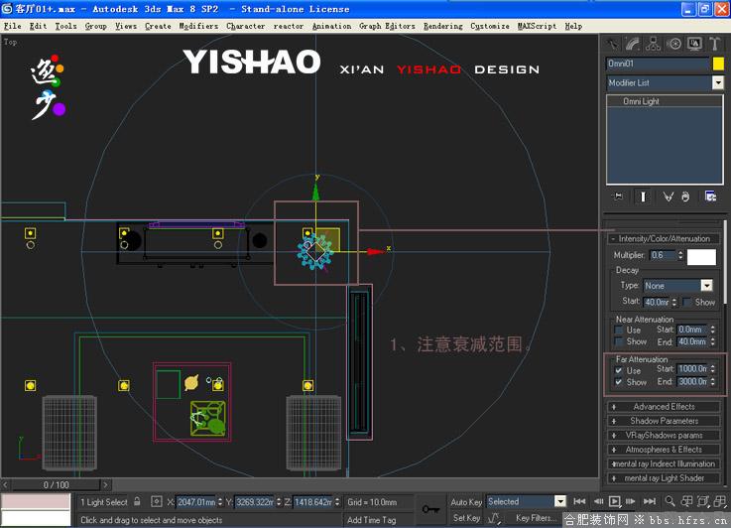This screenshot has width=731, height=528.
Task: Open the Omni01 object color swatch
Action: click(718, 64)
